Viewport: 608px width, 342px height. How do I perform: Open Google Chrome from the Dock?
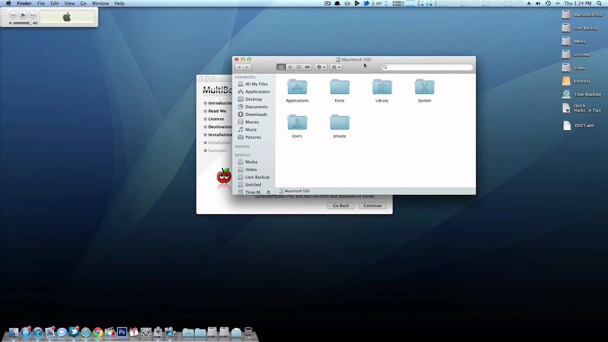pos(98,332)
